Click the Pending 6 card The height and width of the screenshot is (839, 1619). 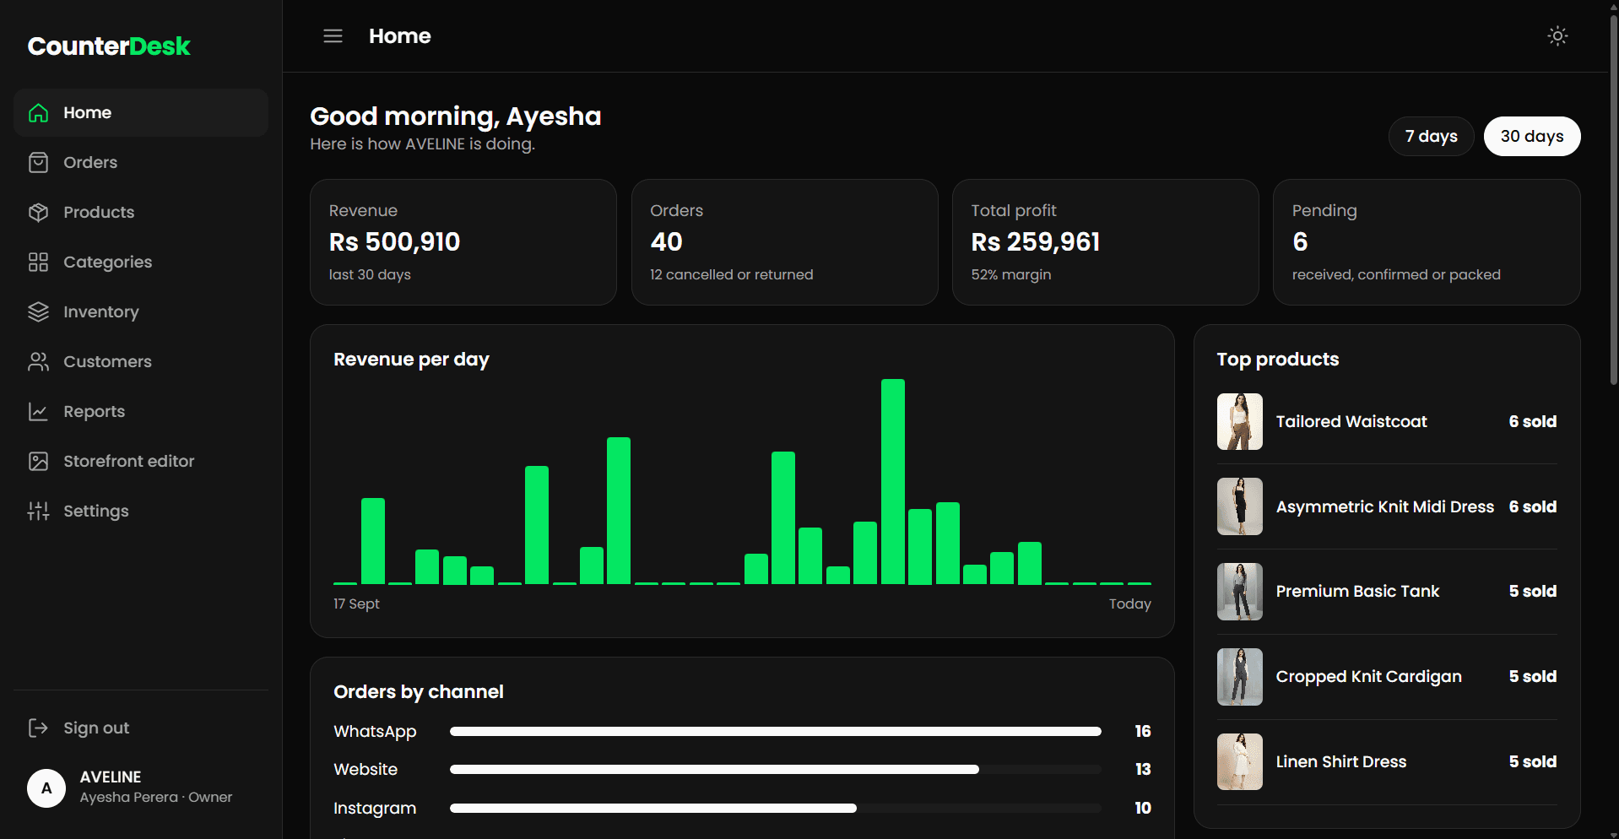point(1427,242)
